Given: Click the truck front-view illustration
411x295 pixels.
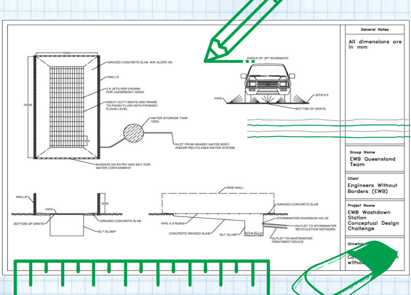Looking at the screenshot, I should (268, 83).
